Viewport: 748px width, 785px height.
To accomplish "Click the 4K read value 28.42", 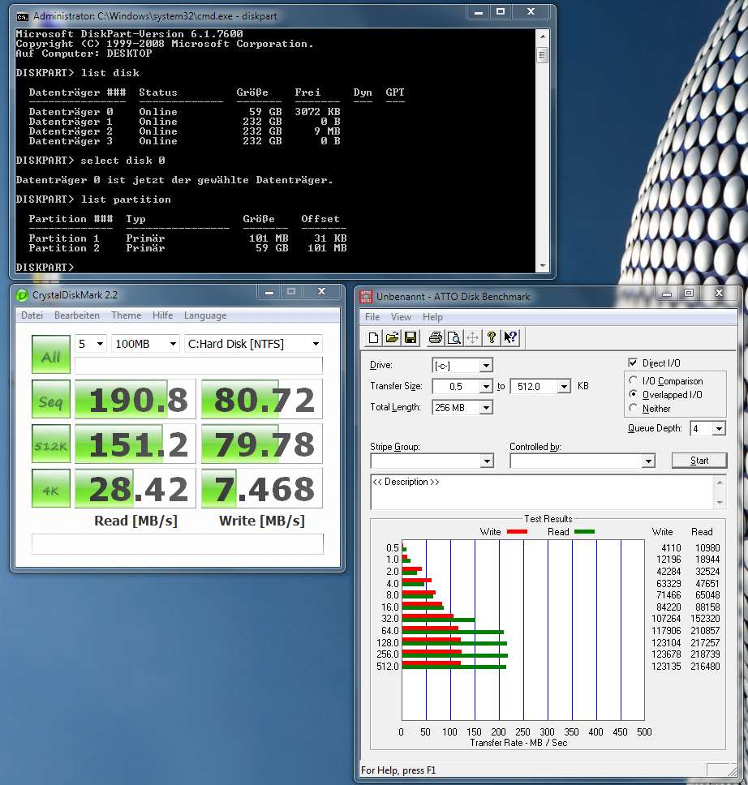I will [x=135, y=488].
